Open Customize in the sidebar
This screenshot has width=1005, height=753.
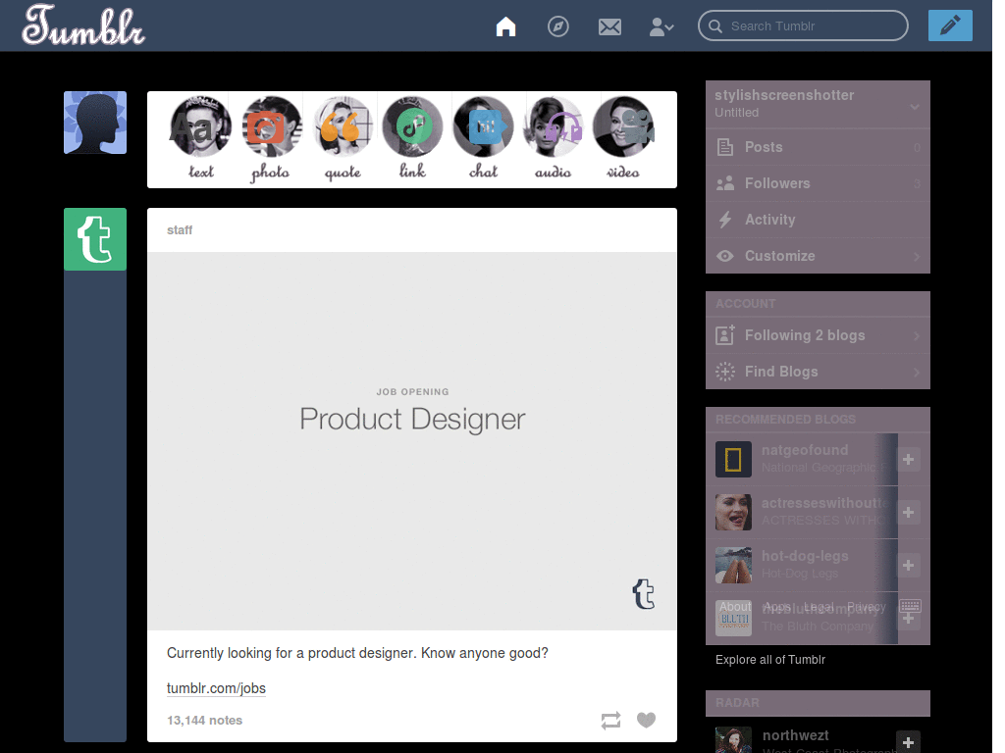[x=818, y=256]
